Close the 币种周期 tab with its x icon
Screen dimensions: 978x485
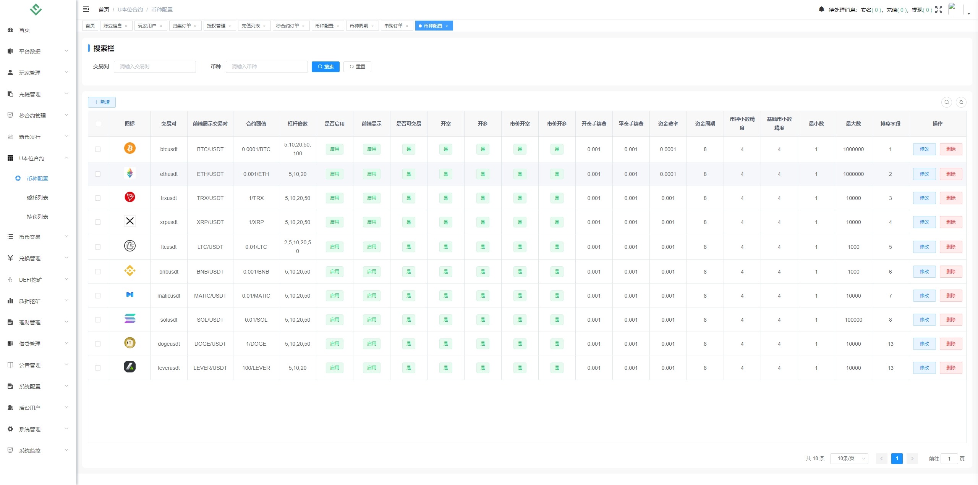click(372, 26)
